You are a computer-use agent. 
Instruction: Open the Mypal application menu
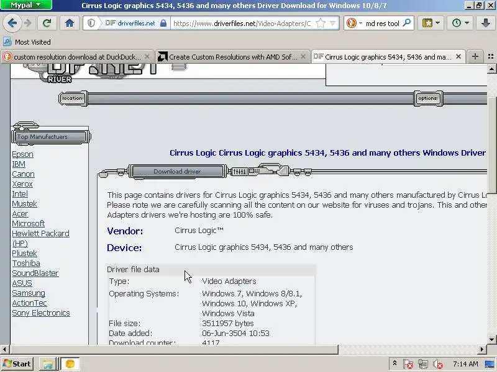(26, 5)
